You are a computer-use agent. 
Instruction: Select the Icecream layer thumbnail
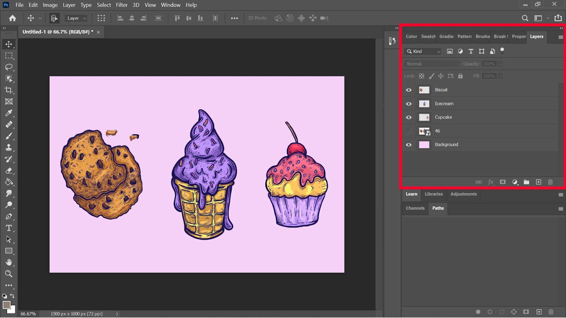tap(424, 104)
